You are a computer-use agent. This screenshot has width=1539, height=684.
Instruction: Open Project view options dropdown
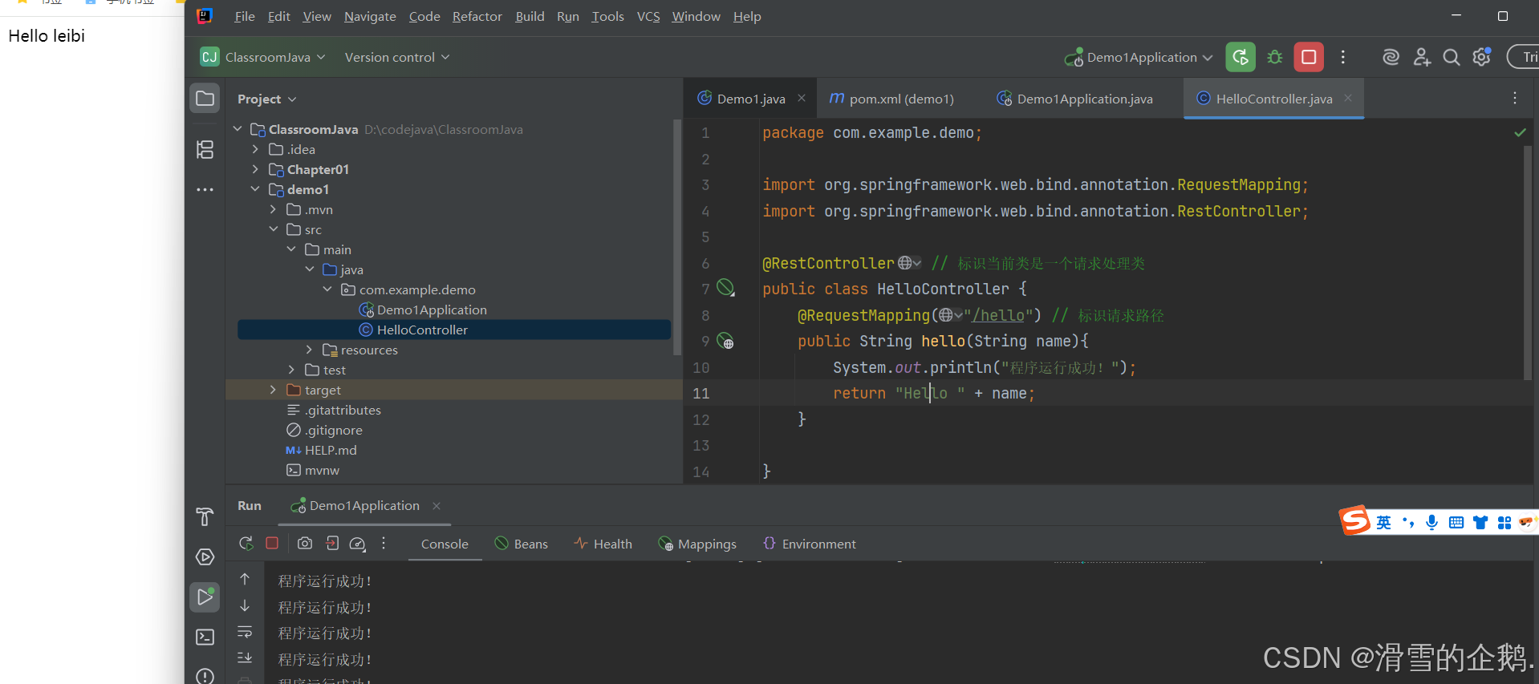click(x=267, y=99)
